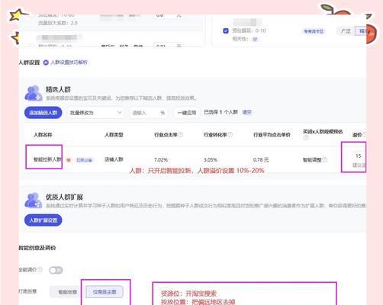This screenshot has width=383, height=305.
Task: Click the 人群扩展设置 button
Action: tap(43, 220)
